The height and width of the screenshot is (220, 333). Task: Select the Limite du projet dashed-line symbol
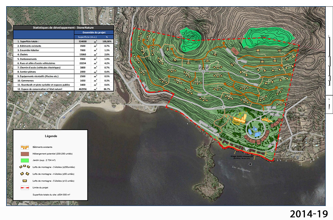pos(24,187)
